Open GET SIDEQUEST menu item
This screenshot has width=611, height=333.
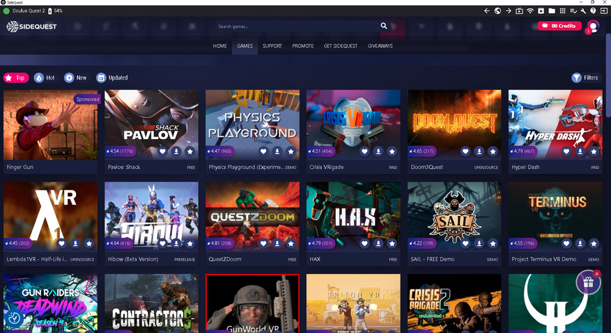(x=341, y=46)
